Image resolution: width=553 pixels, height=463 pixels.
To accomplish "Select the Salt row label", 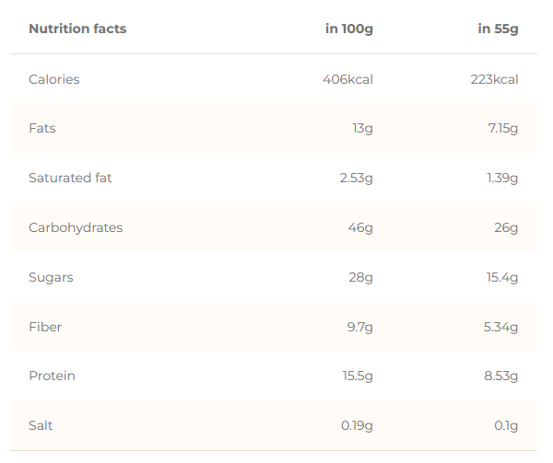I will (41, 425).
